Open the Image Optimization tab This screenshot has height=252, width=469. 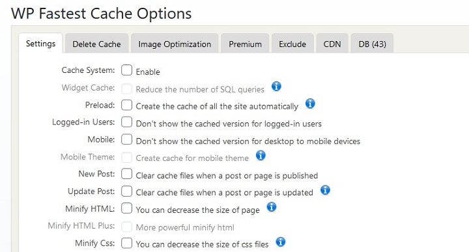(x=175, y=44)
